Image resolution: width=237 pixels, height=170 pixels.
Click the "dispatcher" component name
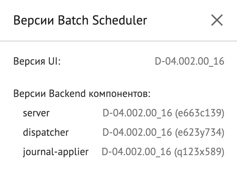click(46, 132)
